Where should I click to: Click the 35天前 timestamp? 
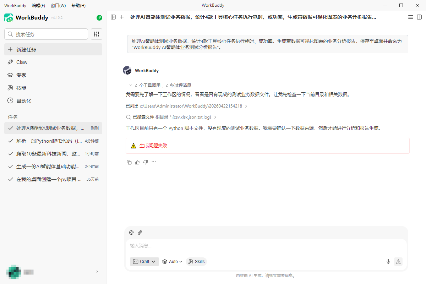click(x=93, y=179)
